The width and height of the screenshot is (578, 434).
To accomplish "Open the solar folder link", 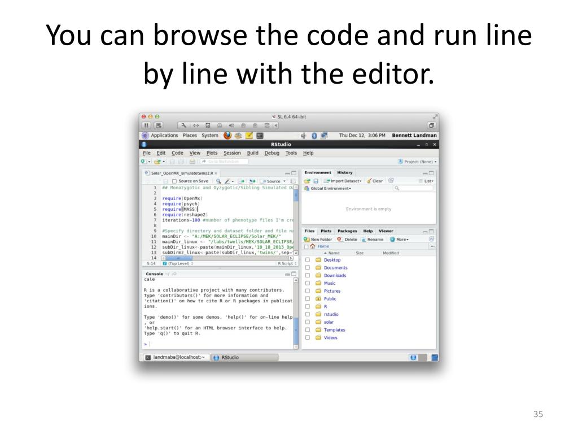I will (329, 322).
